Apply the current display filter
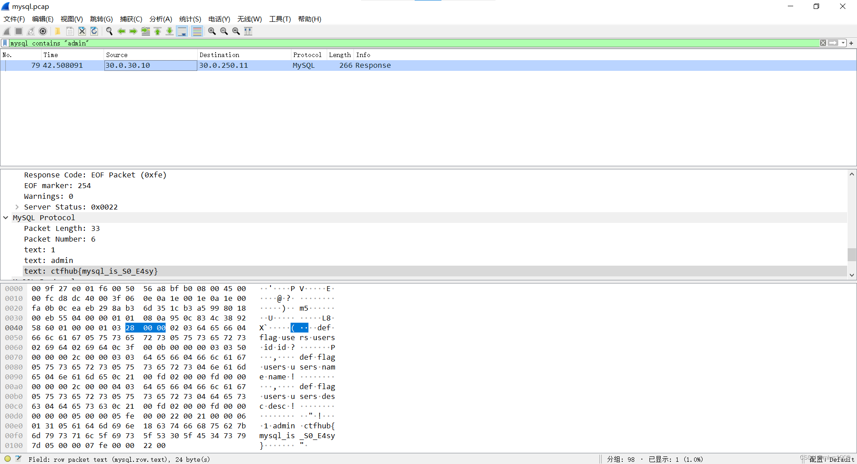The width and height of the screenshot is (857, 464). (x=833, y=43)
